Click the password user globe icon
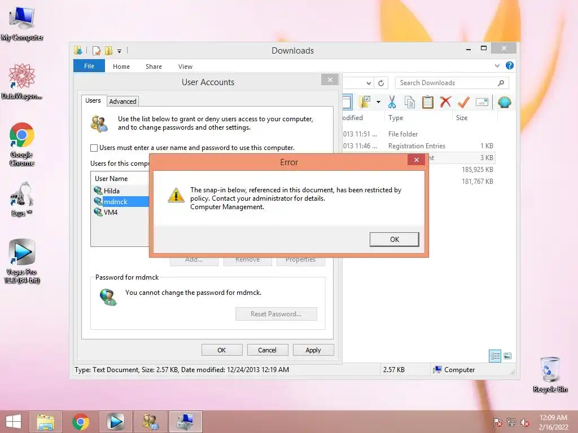Screen dimensions: 578x433 pyautogui.click(x=108, y=297)
